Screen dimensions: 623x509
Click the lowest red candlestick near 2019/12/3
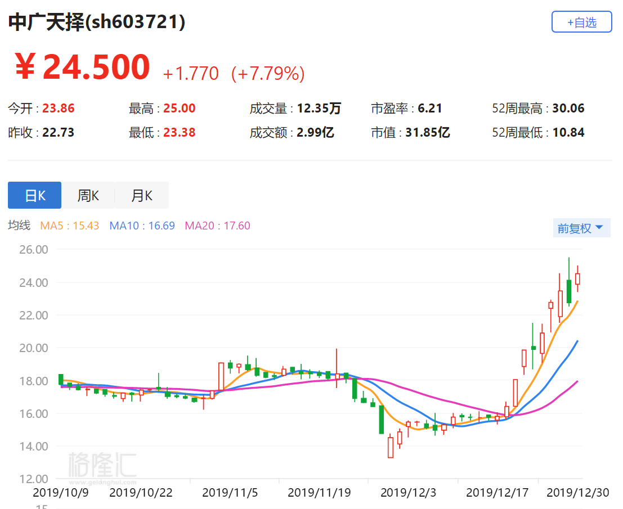pyautogui.click(x=391, y=446)
